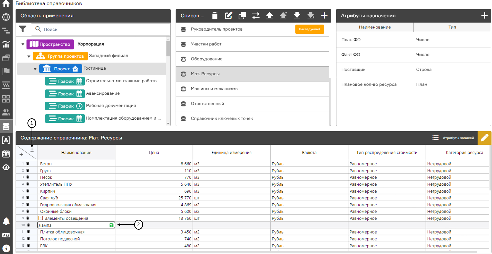Click the yellow pencil edit button

484,138
